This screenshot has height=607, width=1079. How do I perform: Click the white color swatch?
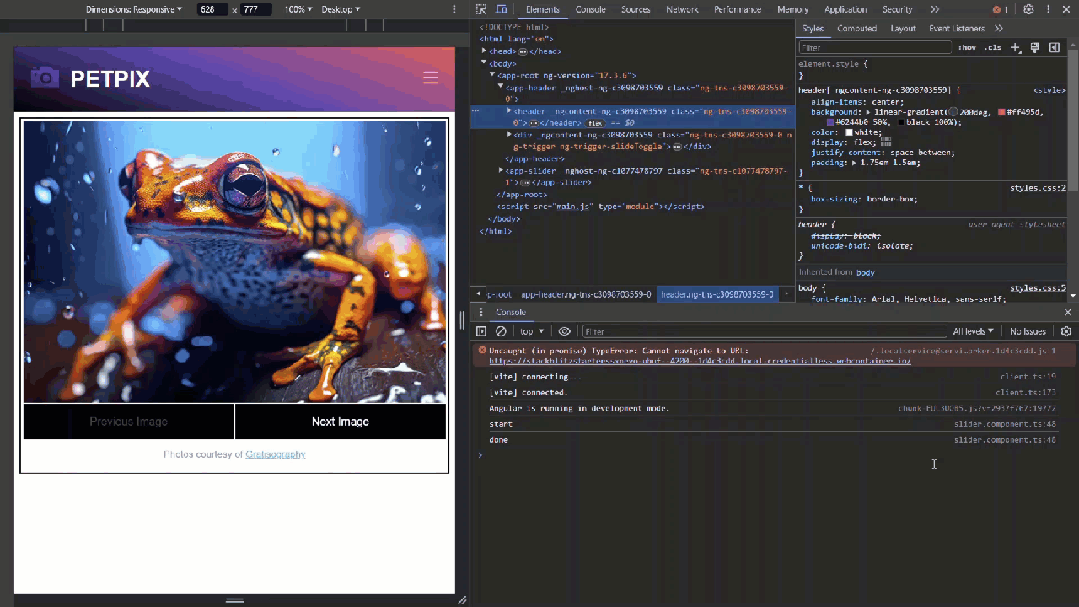pyautogui.click(x=849, y=132)
